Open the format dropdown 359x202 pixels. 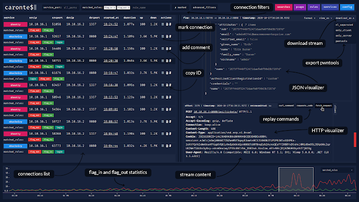pyautogui.click(x=310, y=18)
